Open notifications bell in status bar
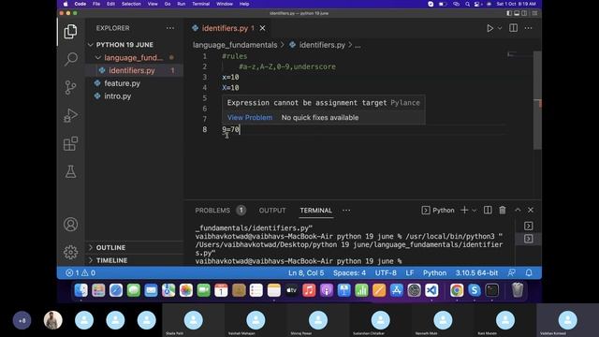The height and width of the screenshot is (337, 599). [x=529, y=272]
